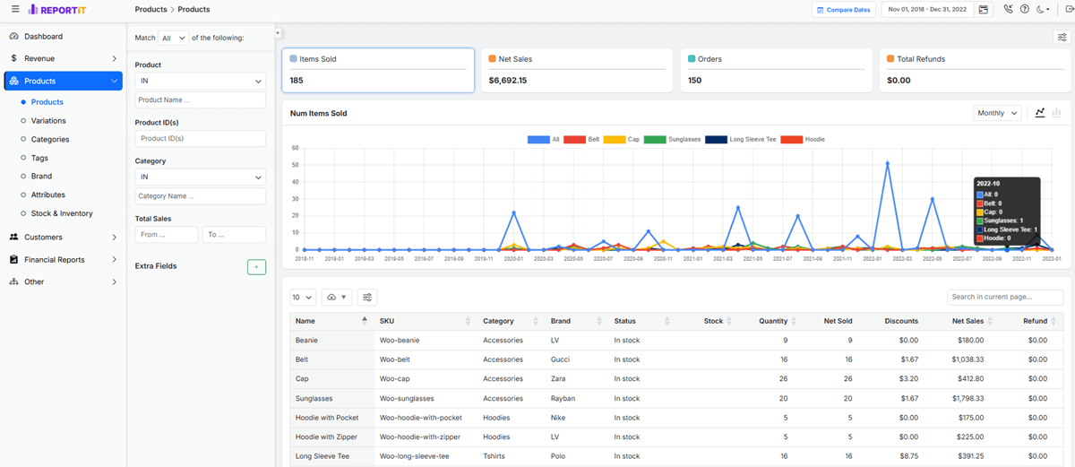1075x467 pixels.
Task: Open the help question mark icon
Action: [x=1025, y=10]
